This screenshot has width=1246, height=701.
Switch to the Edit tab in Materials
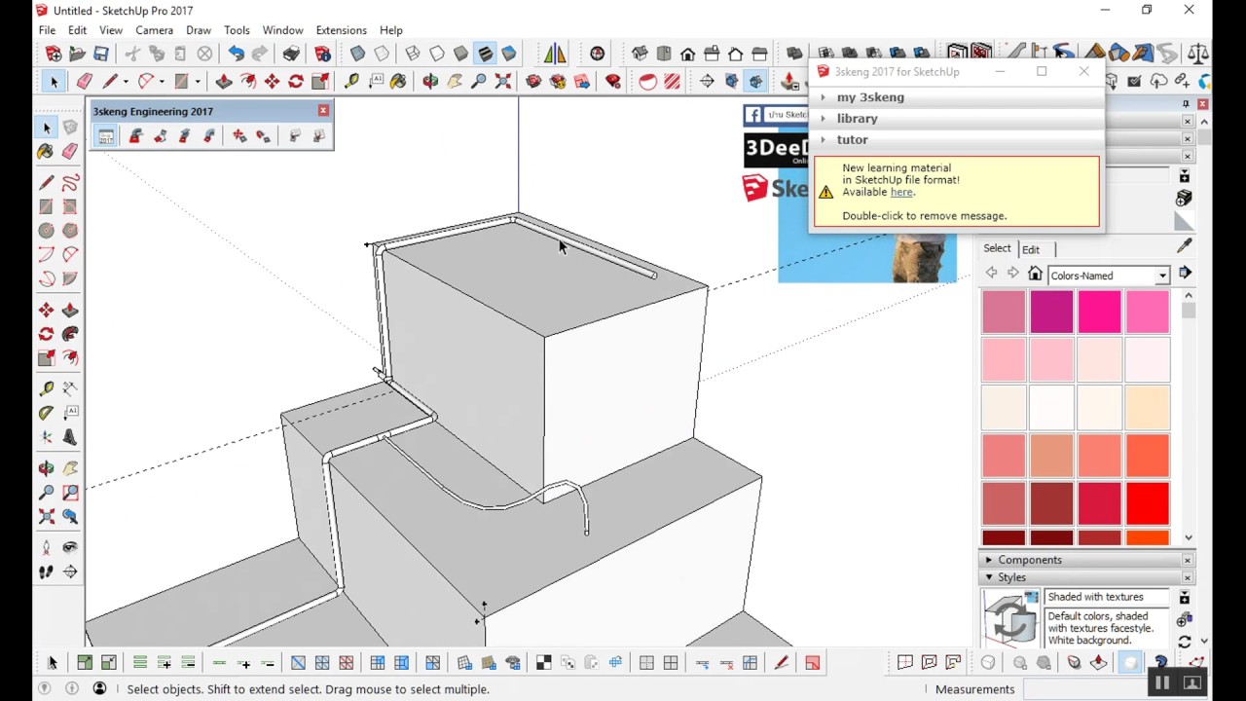click(1031, 249)
